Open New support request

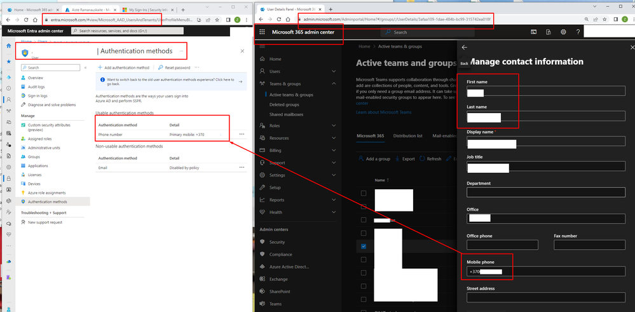click(45, 222)
